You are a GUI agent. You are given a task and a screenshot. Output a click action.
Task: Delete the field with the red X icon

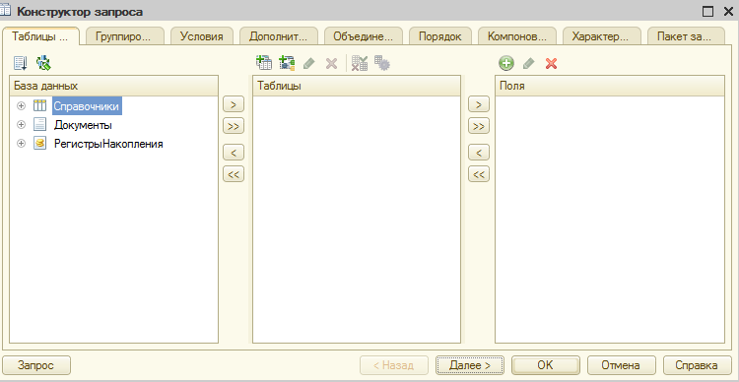coord(551,63)
